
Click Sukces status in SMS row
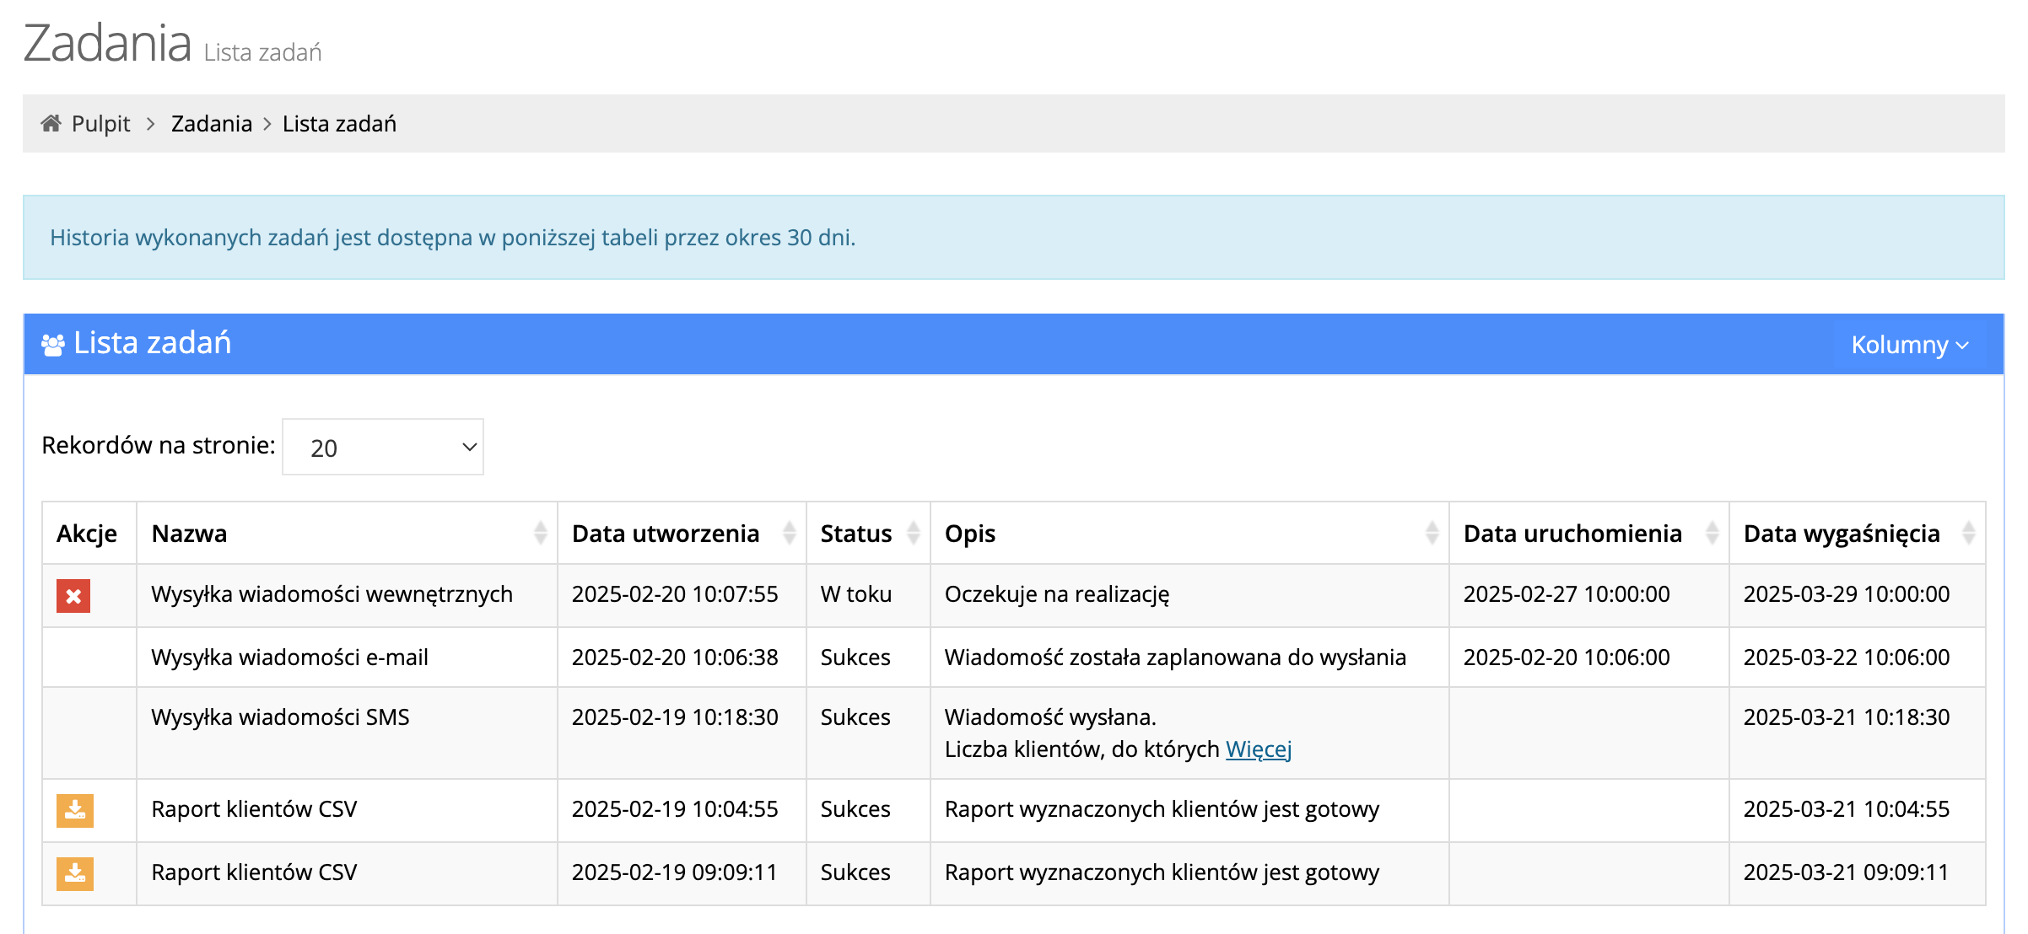[855, 717]
